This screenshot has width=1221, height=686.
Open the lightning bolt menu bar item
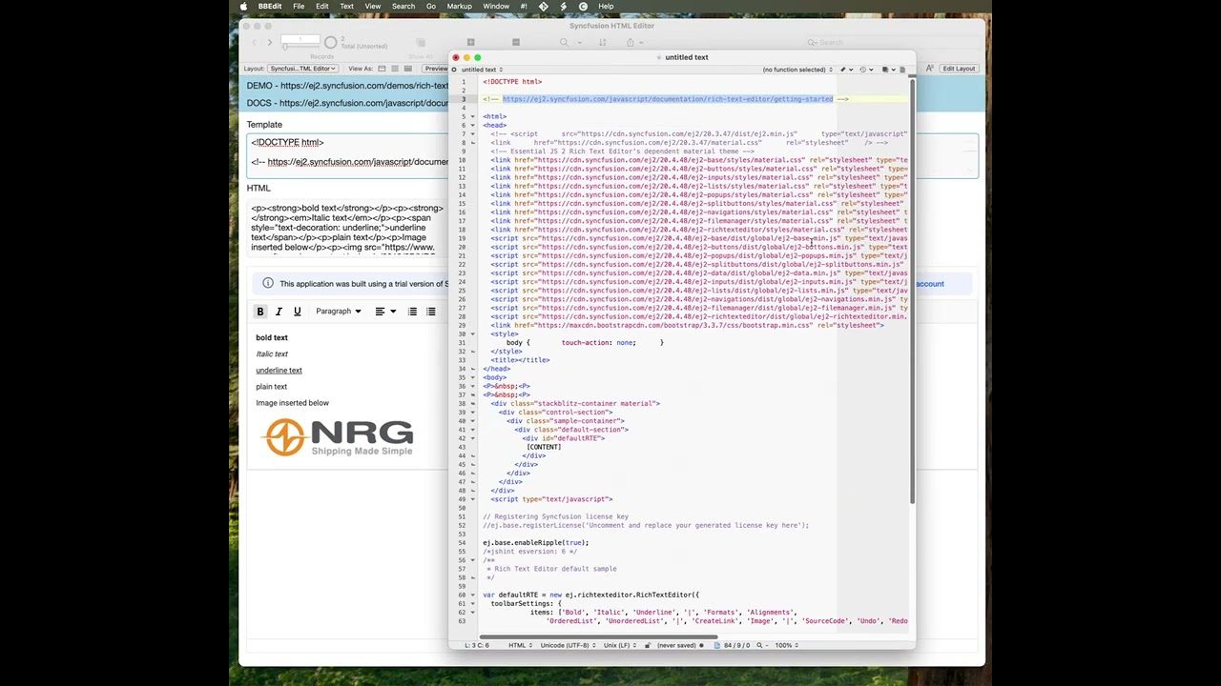click(x=564, y=6)
